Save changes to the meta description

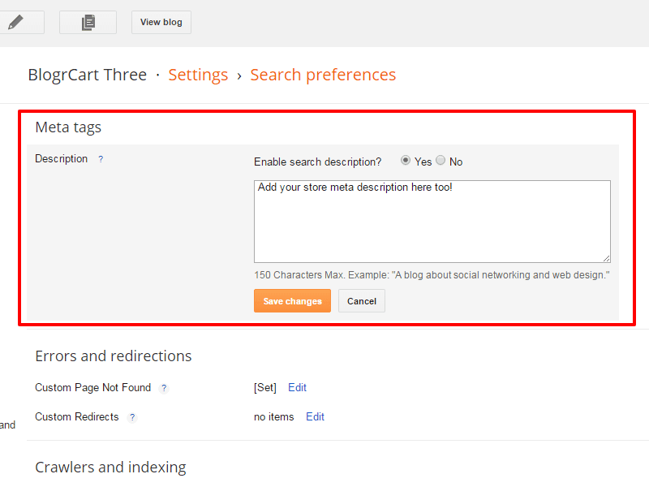click(292, 301)
